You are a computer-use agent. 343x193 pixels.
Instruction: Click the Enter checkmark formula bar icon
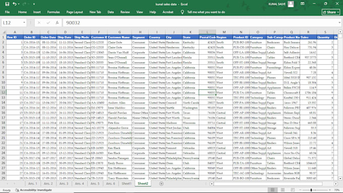(48, 23)
